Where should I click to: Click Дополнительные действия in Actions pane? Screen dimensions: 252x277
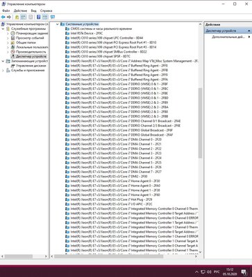(x=228, y=37)
